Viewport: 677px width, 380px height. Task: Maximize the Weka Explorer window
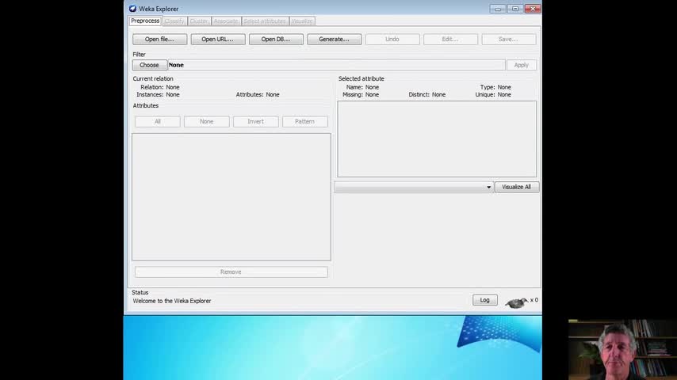click(515, 9)
